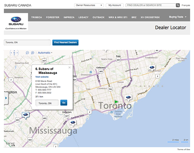Click Find Nearest Dealers button
Image resolution: width=194 pixels, height=153 pixels.
tap(65, 43)
